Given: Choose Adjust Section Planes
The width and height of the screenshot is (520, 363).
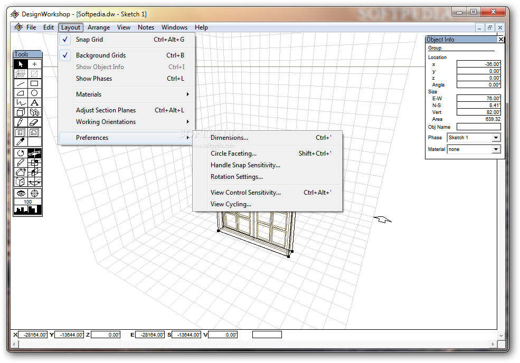Looking at the screenshot, I should 127,110.
